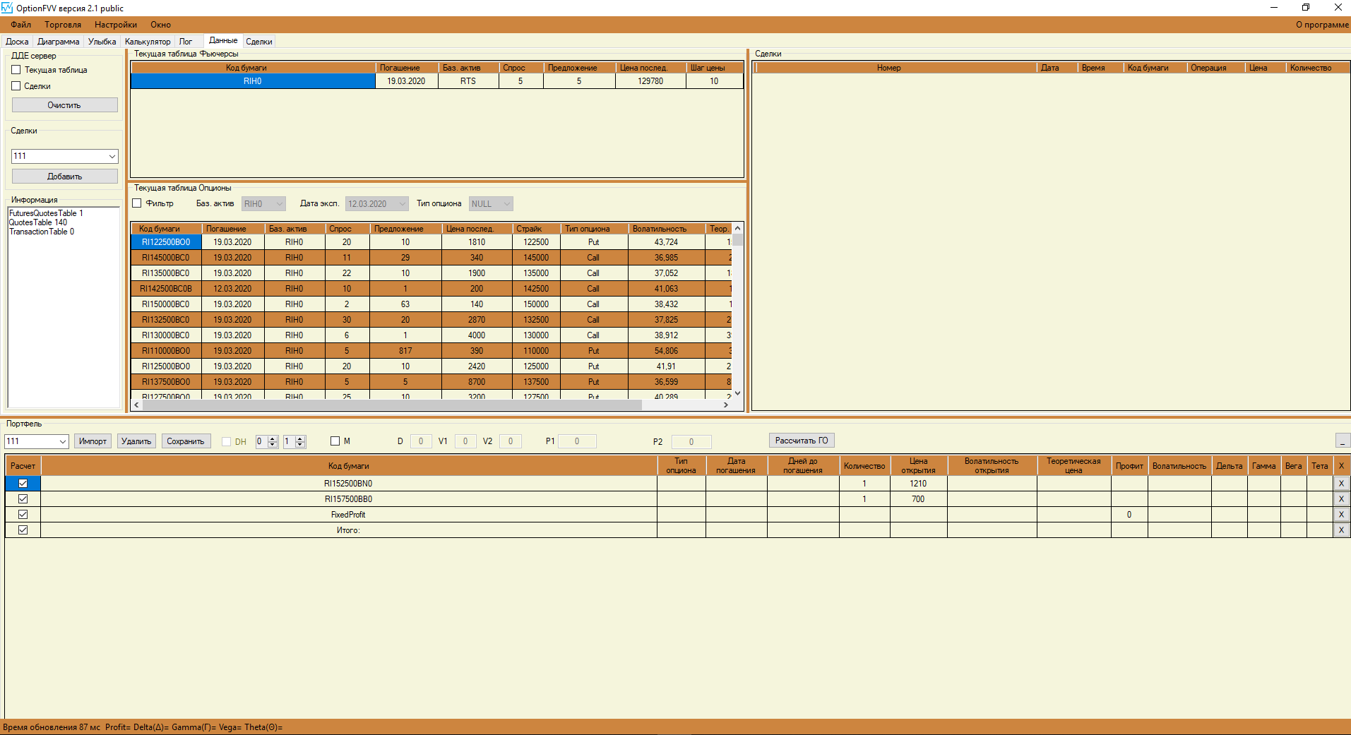Open the Окно menu
Image resolution: width=1351 pixels, height=735 pixels.
coord(160,25)
